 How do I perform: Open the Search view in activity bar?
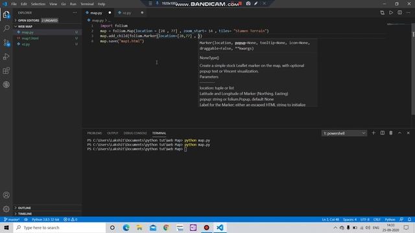tap(6, 28)
